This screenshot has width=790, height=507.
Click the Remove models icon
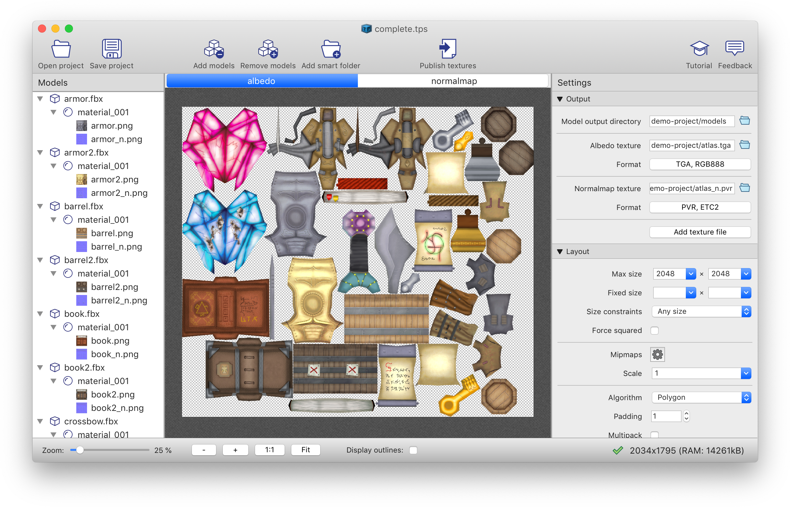(x=268, y=49)
